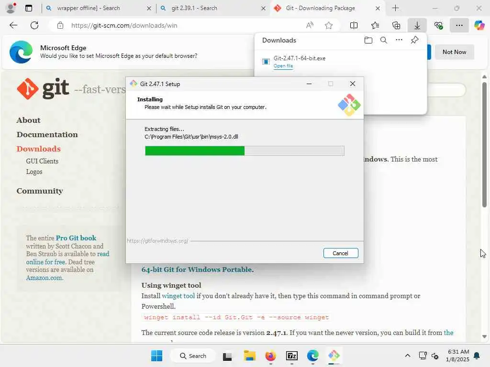Screen dimensions: 490x367
Task: Close the git 2.39.1 Search tab
Action: pyautogui.click(x=264, y=9)
